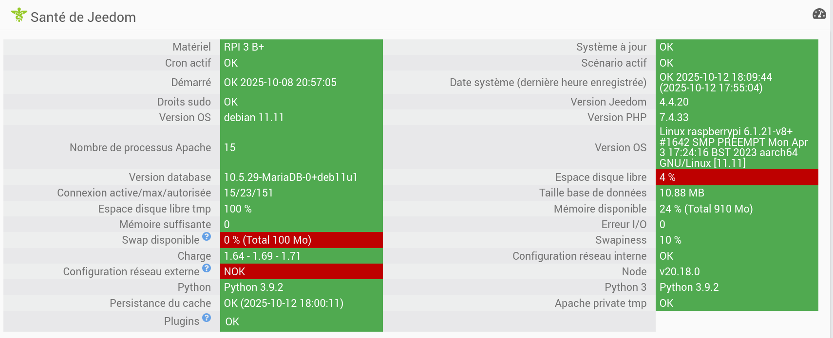This screenshot has width=833, height=338.
Task: Click the Date système OK timestamp cell
Action: tap(716, 82)
